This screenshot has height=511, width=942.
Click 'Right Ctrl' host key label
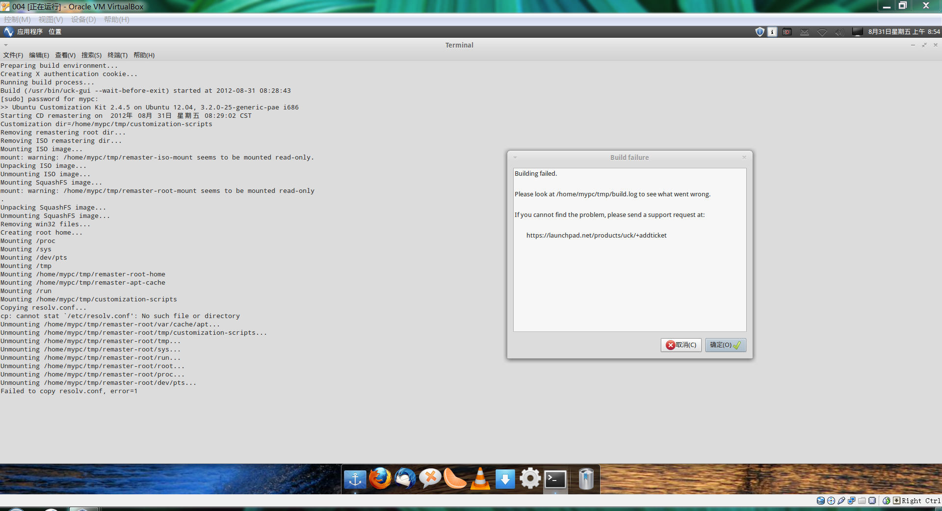pos(921,501)
